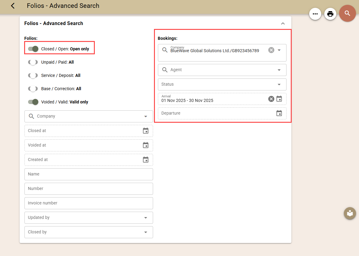The height and width of the screenshot is (256, 359).
Task: Click into the Name field
Action: point(88,174)
